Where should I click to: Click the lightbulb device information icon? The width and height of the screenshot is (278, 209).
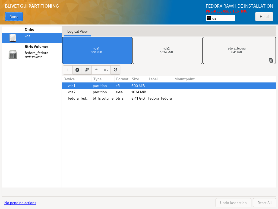pos(115,70)
